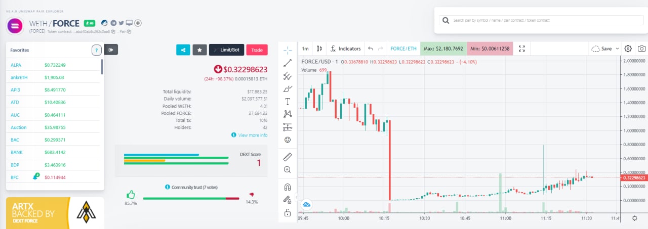Open the blue chart-logo link icon
648x229 pixels.
[x=104, y=23]
